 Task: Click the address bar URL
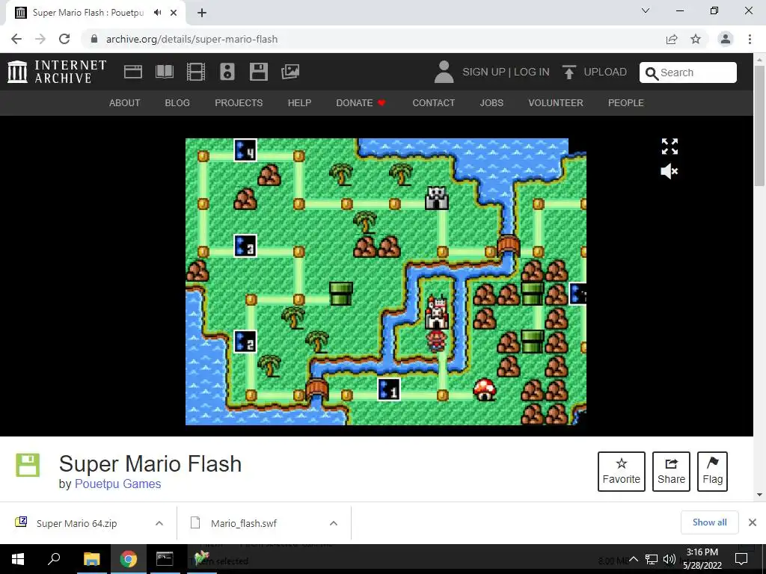click(x=191, y=39)
